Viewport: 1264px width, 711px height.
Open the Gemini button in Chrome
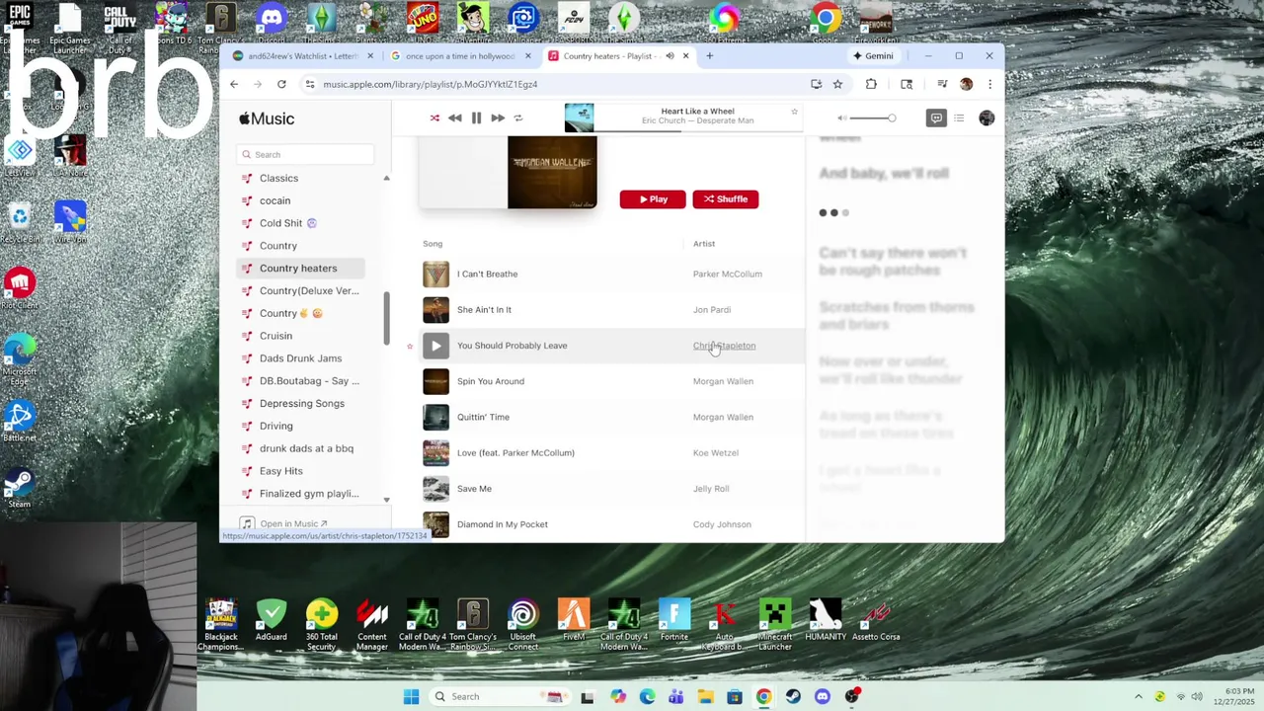872,56
